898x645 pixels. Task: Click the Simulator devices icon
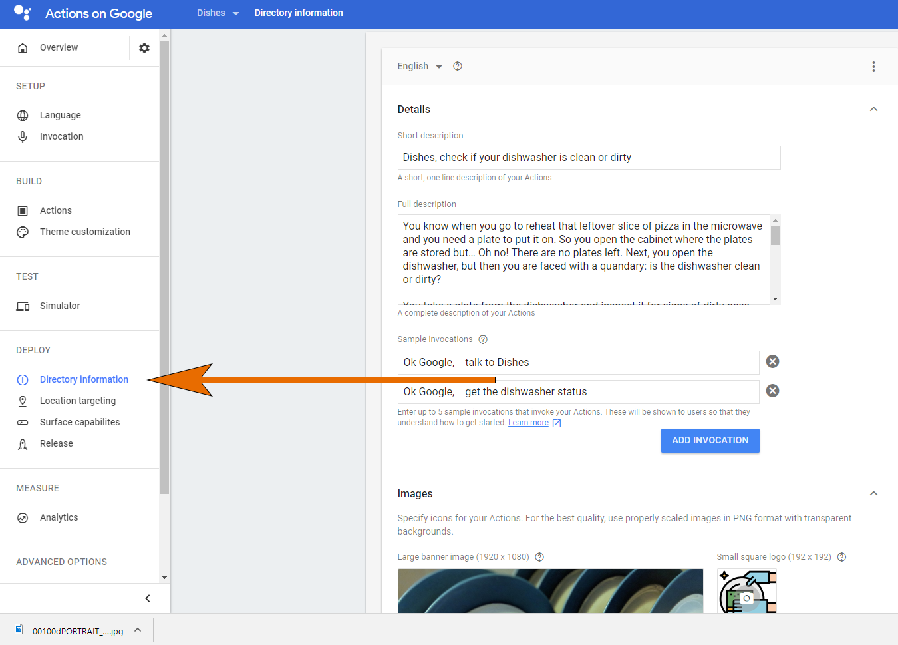23,306
